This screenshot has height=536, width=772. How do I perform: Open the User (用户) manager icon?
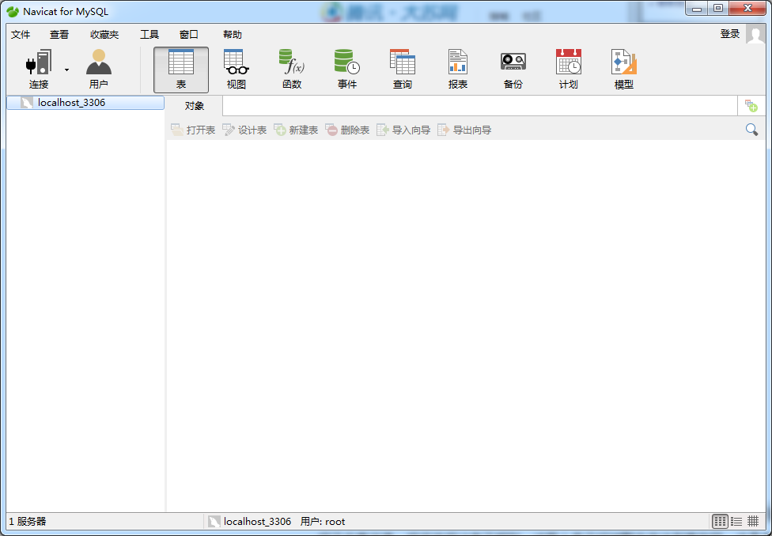[99, 63]
